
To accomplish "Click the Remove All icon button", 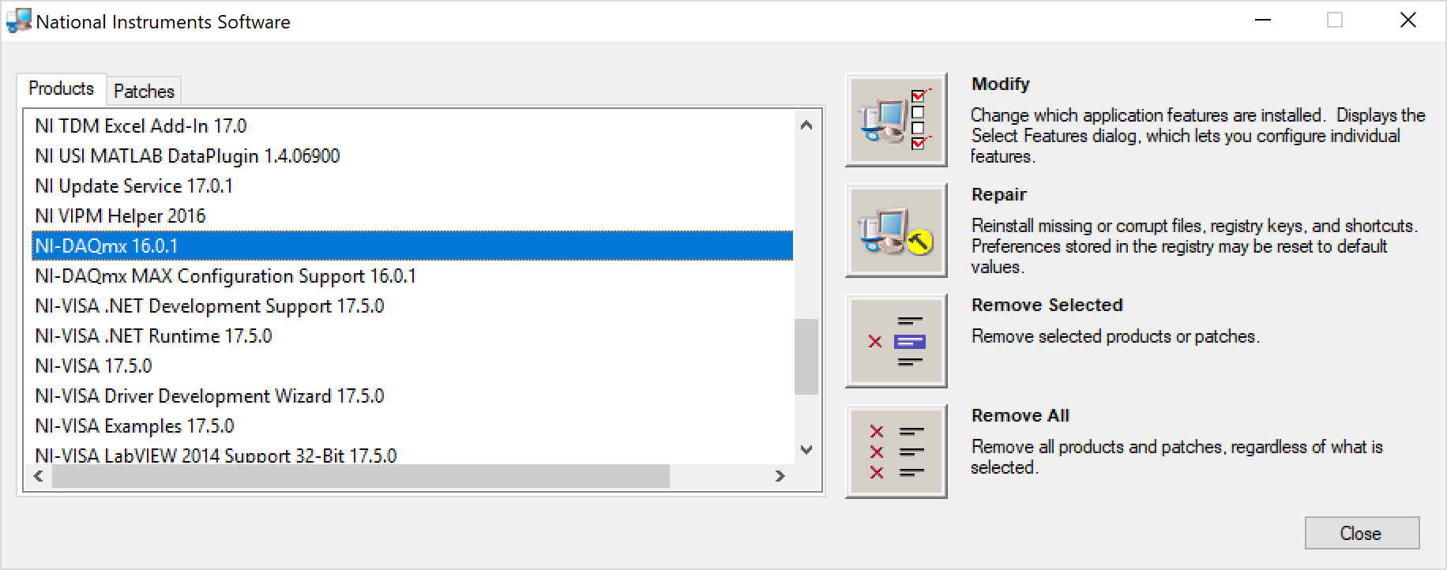I will point(896,452).
